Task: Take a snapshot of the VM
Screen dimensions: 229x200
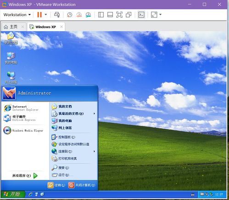Action: pos(70,15)
